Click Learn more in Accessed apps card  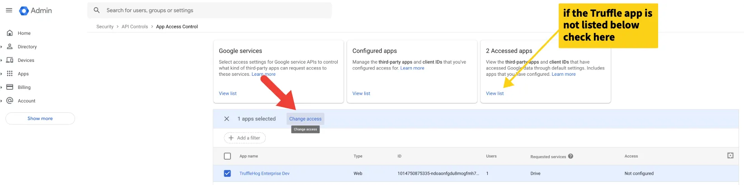click(x=564, y=74)
